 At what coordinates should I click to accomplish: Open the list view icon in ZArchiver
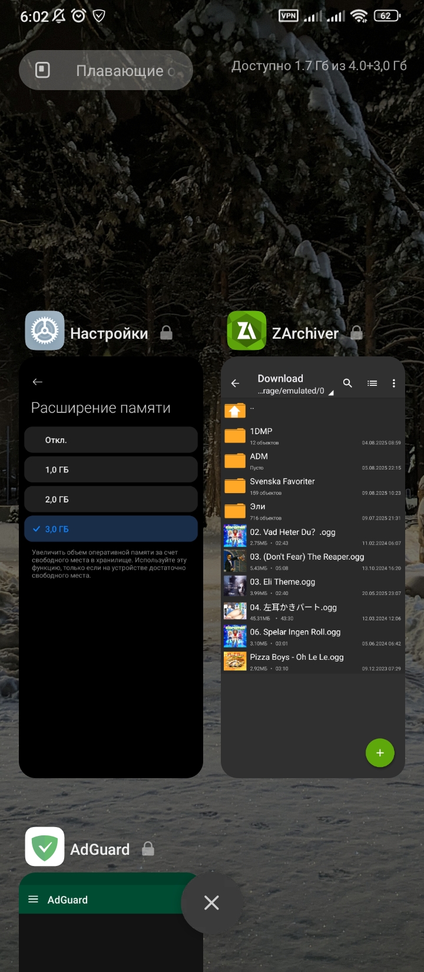pos(372,383)
